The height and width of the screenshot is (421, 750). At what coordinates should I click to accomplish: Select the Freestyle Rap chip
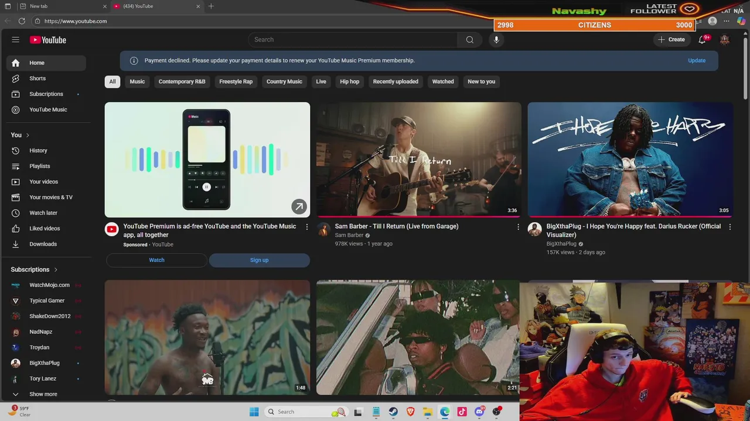(x=236, y=81)
